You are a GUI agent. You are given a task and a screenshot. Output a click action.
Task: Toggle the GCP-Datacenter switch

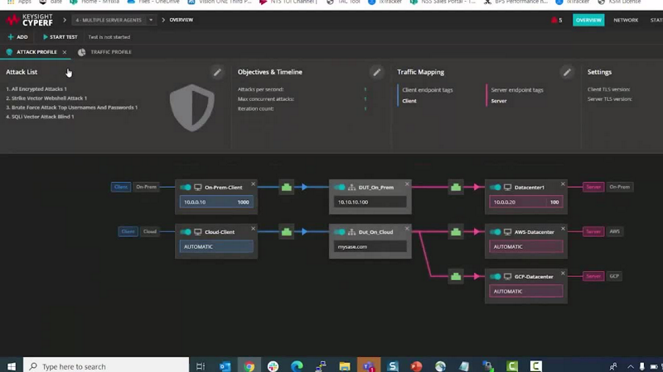495,277
